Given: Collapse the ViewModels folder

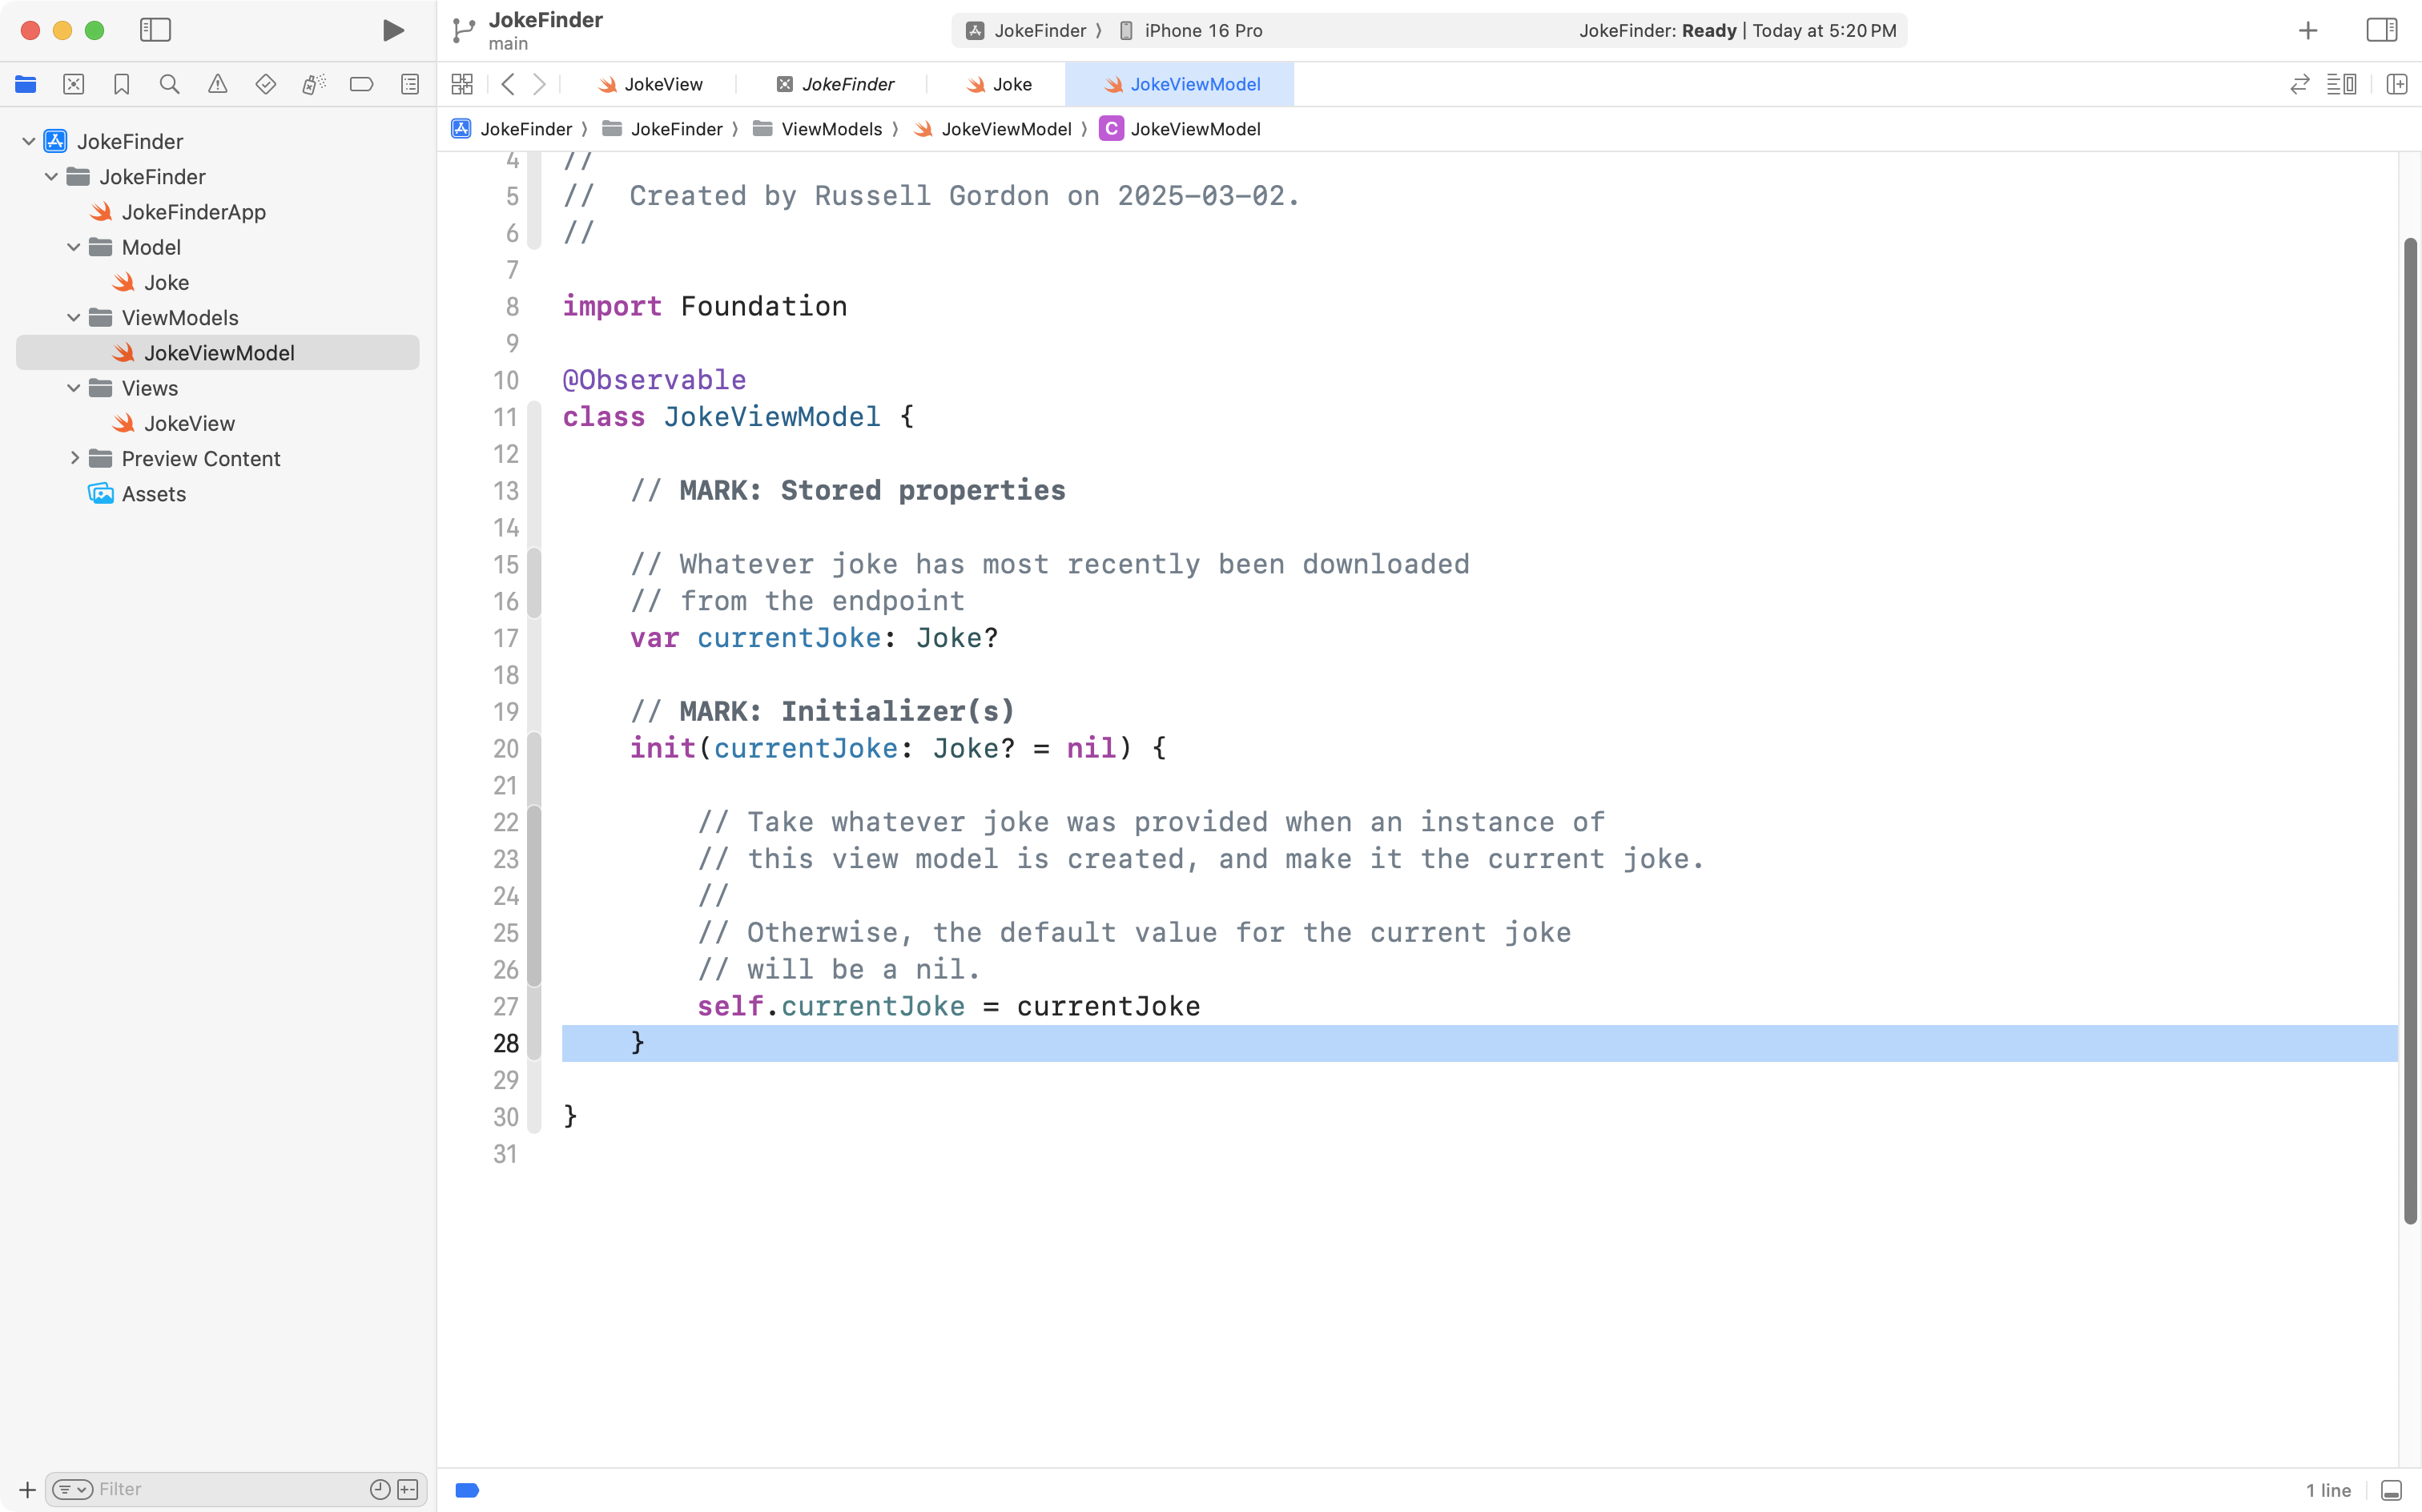Looking at the screenshot, I should pos(74,318).
